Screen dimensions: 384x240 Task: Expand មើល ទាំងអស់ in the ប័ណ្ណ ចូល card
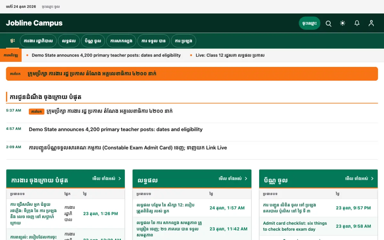[x=359, y=179]
